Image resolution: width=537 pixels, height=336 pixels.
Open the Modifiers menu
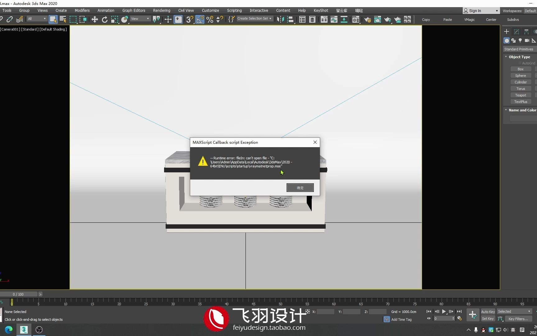click(x=82, y=10)
